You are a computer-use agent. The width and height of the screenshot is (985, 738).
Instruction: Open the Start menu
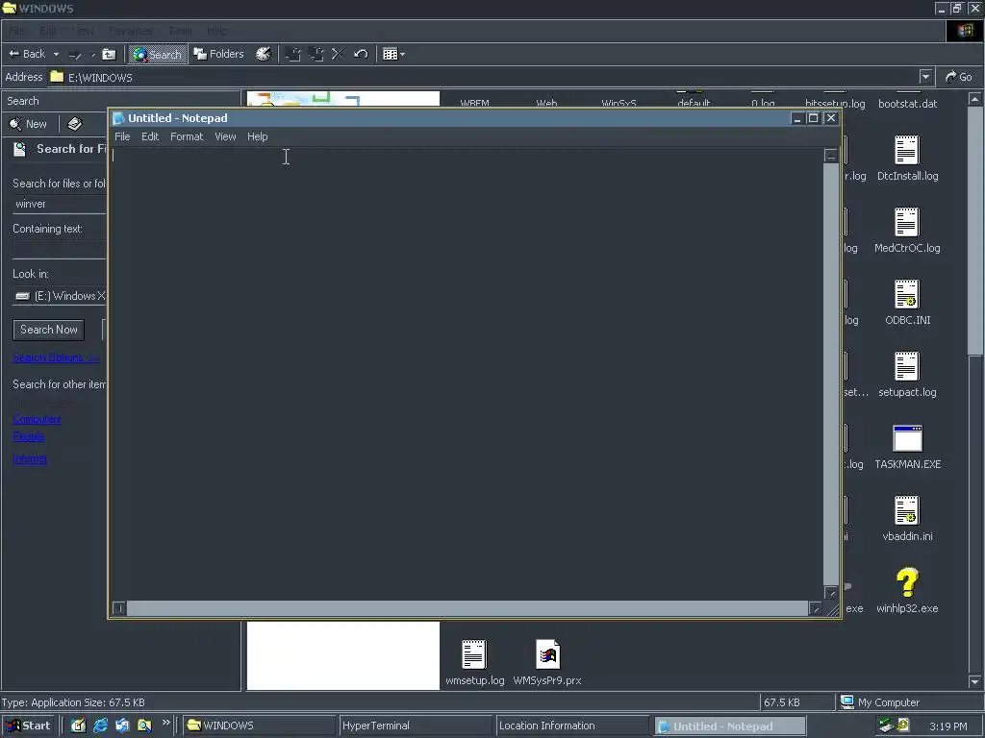click(x=28, y=726)
